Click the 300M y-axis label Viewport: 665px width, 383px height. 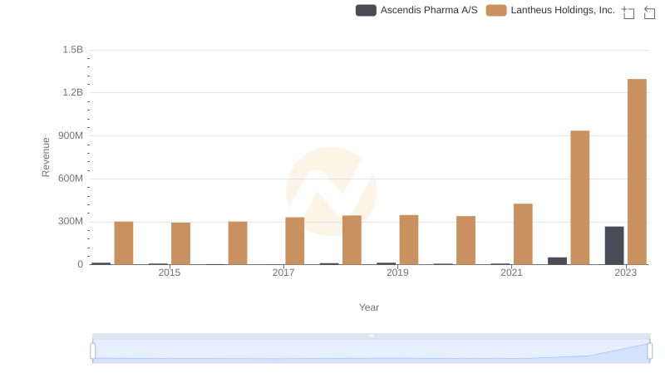[71, 221]
